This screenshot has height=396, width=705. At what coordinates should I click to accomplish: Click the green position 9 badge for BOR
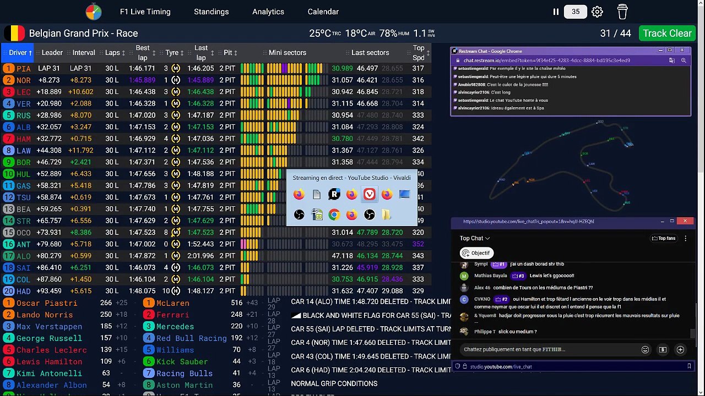8,162
